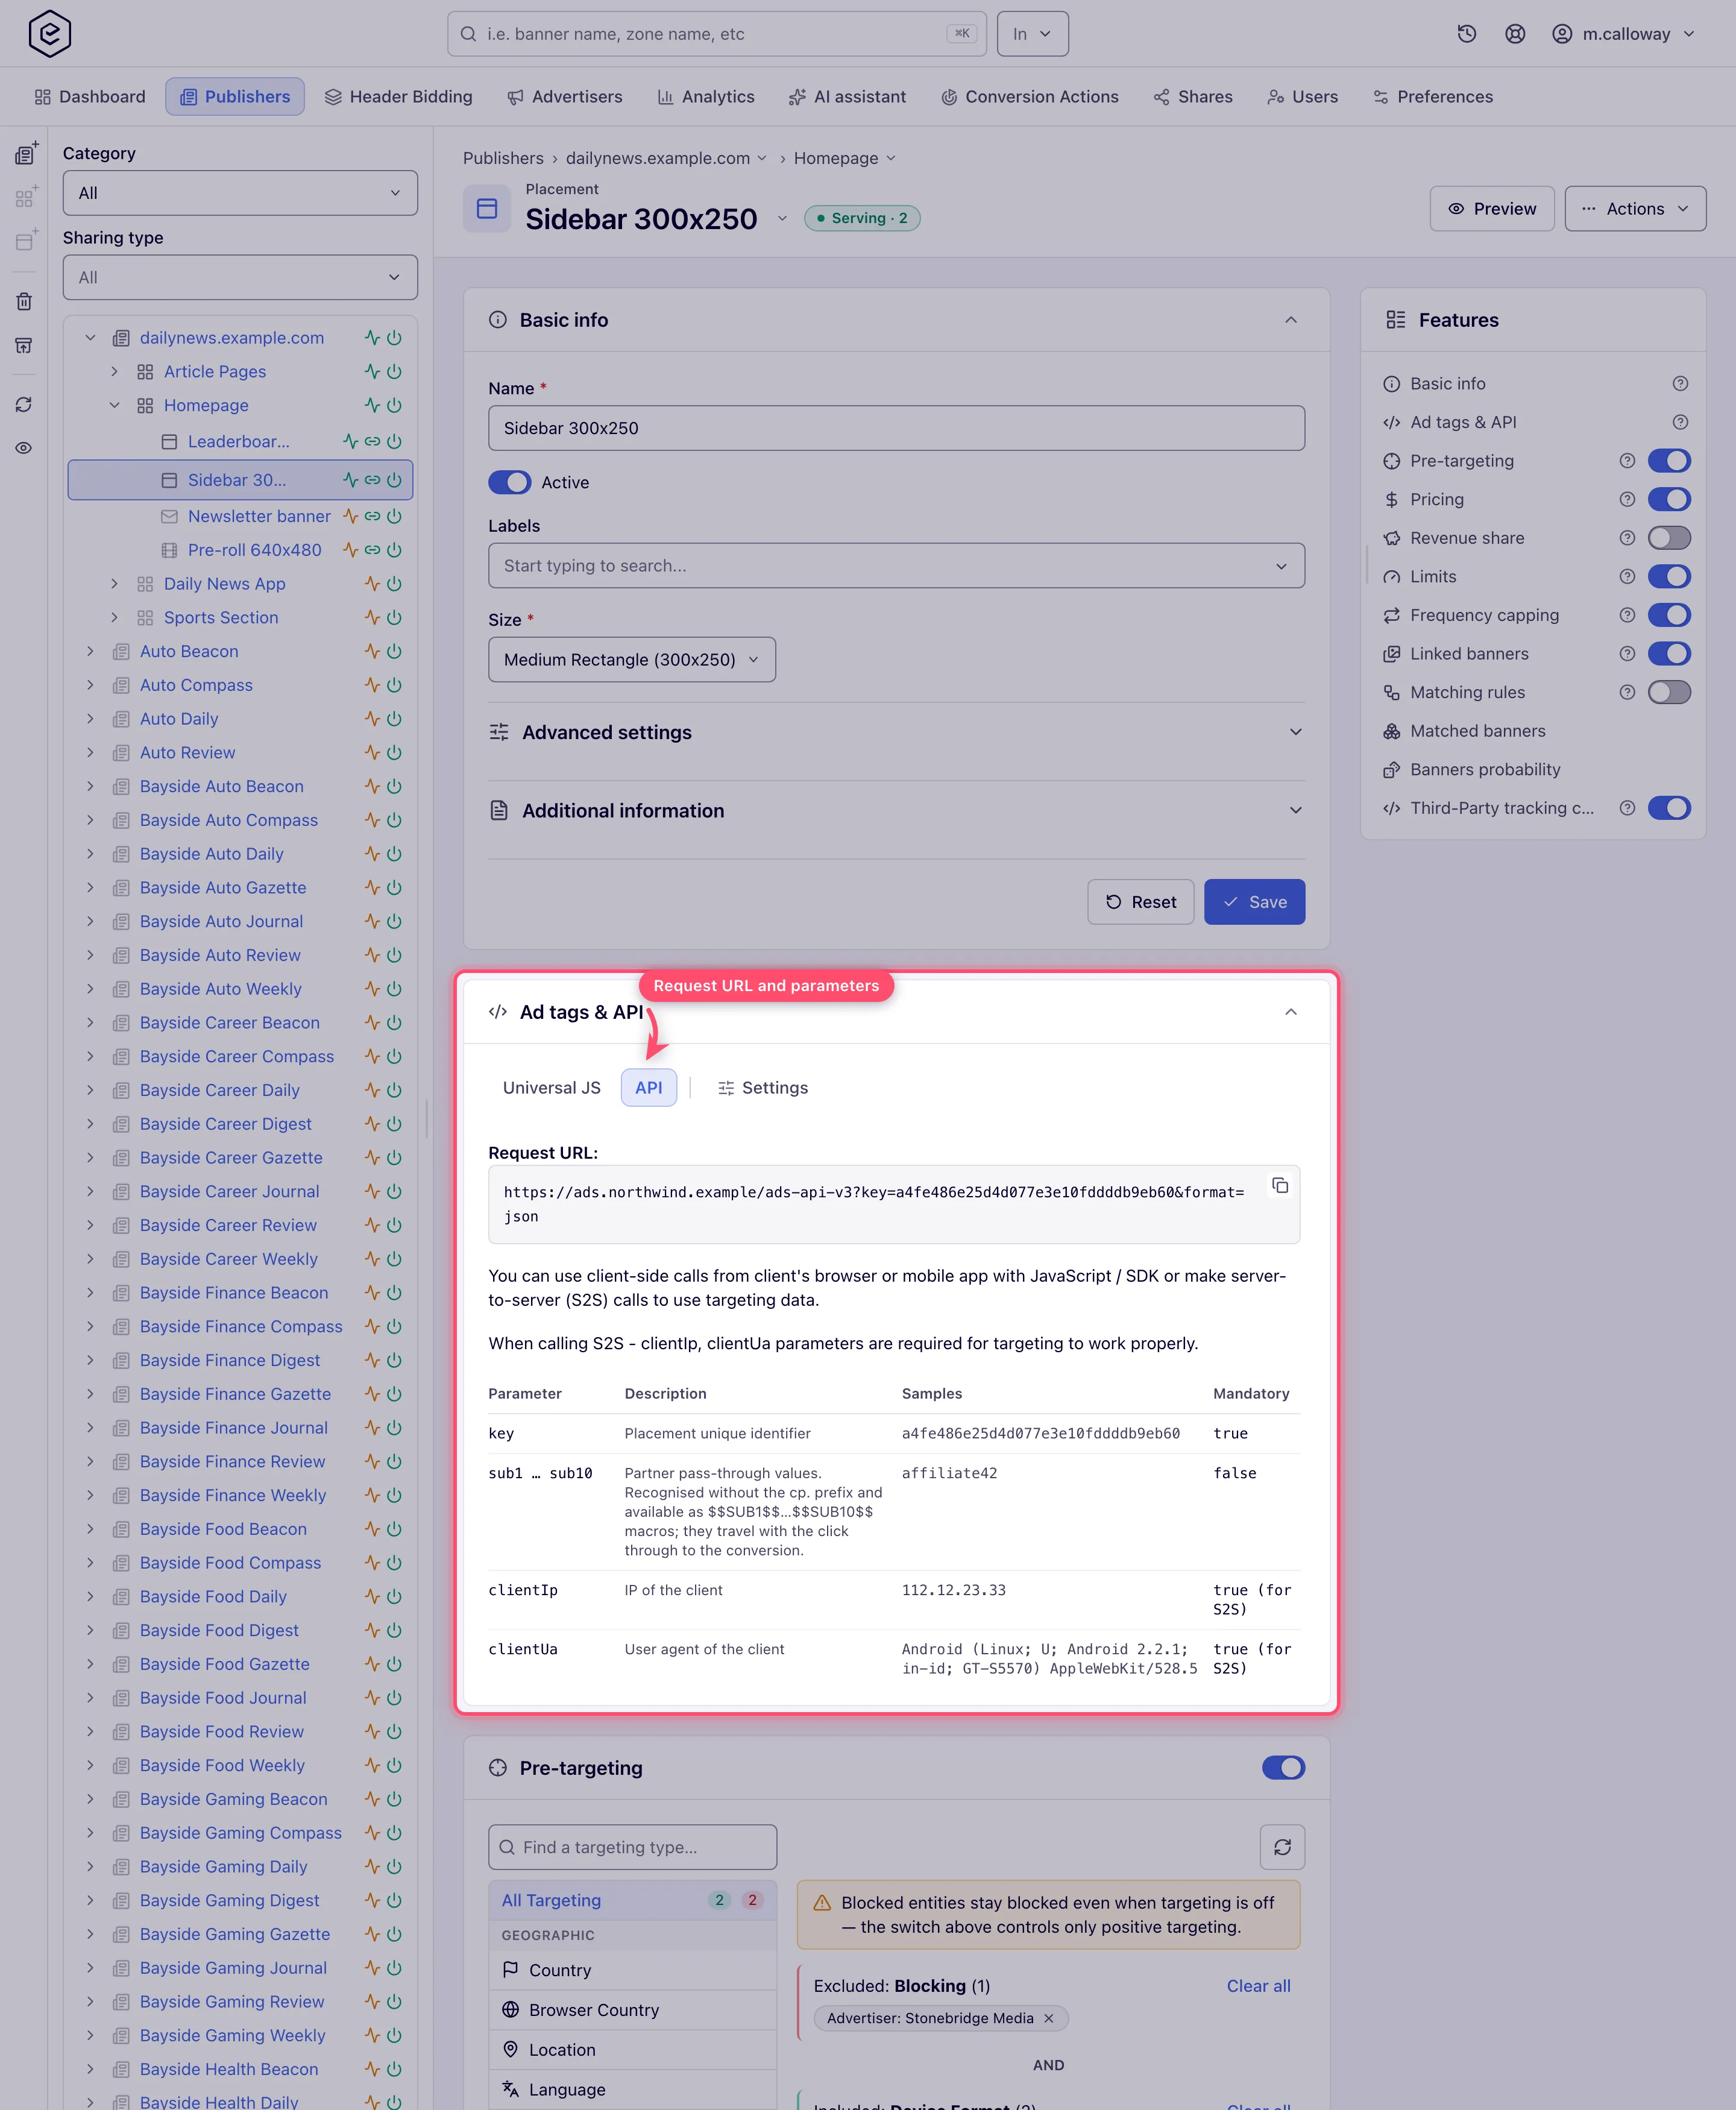The height and width of the screenshot is (2110, 1736).
Task: Click the archive sidebar icon
Action: click(x=24, y=345)
